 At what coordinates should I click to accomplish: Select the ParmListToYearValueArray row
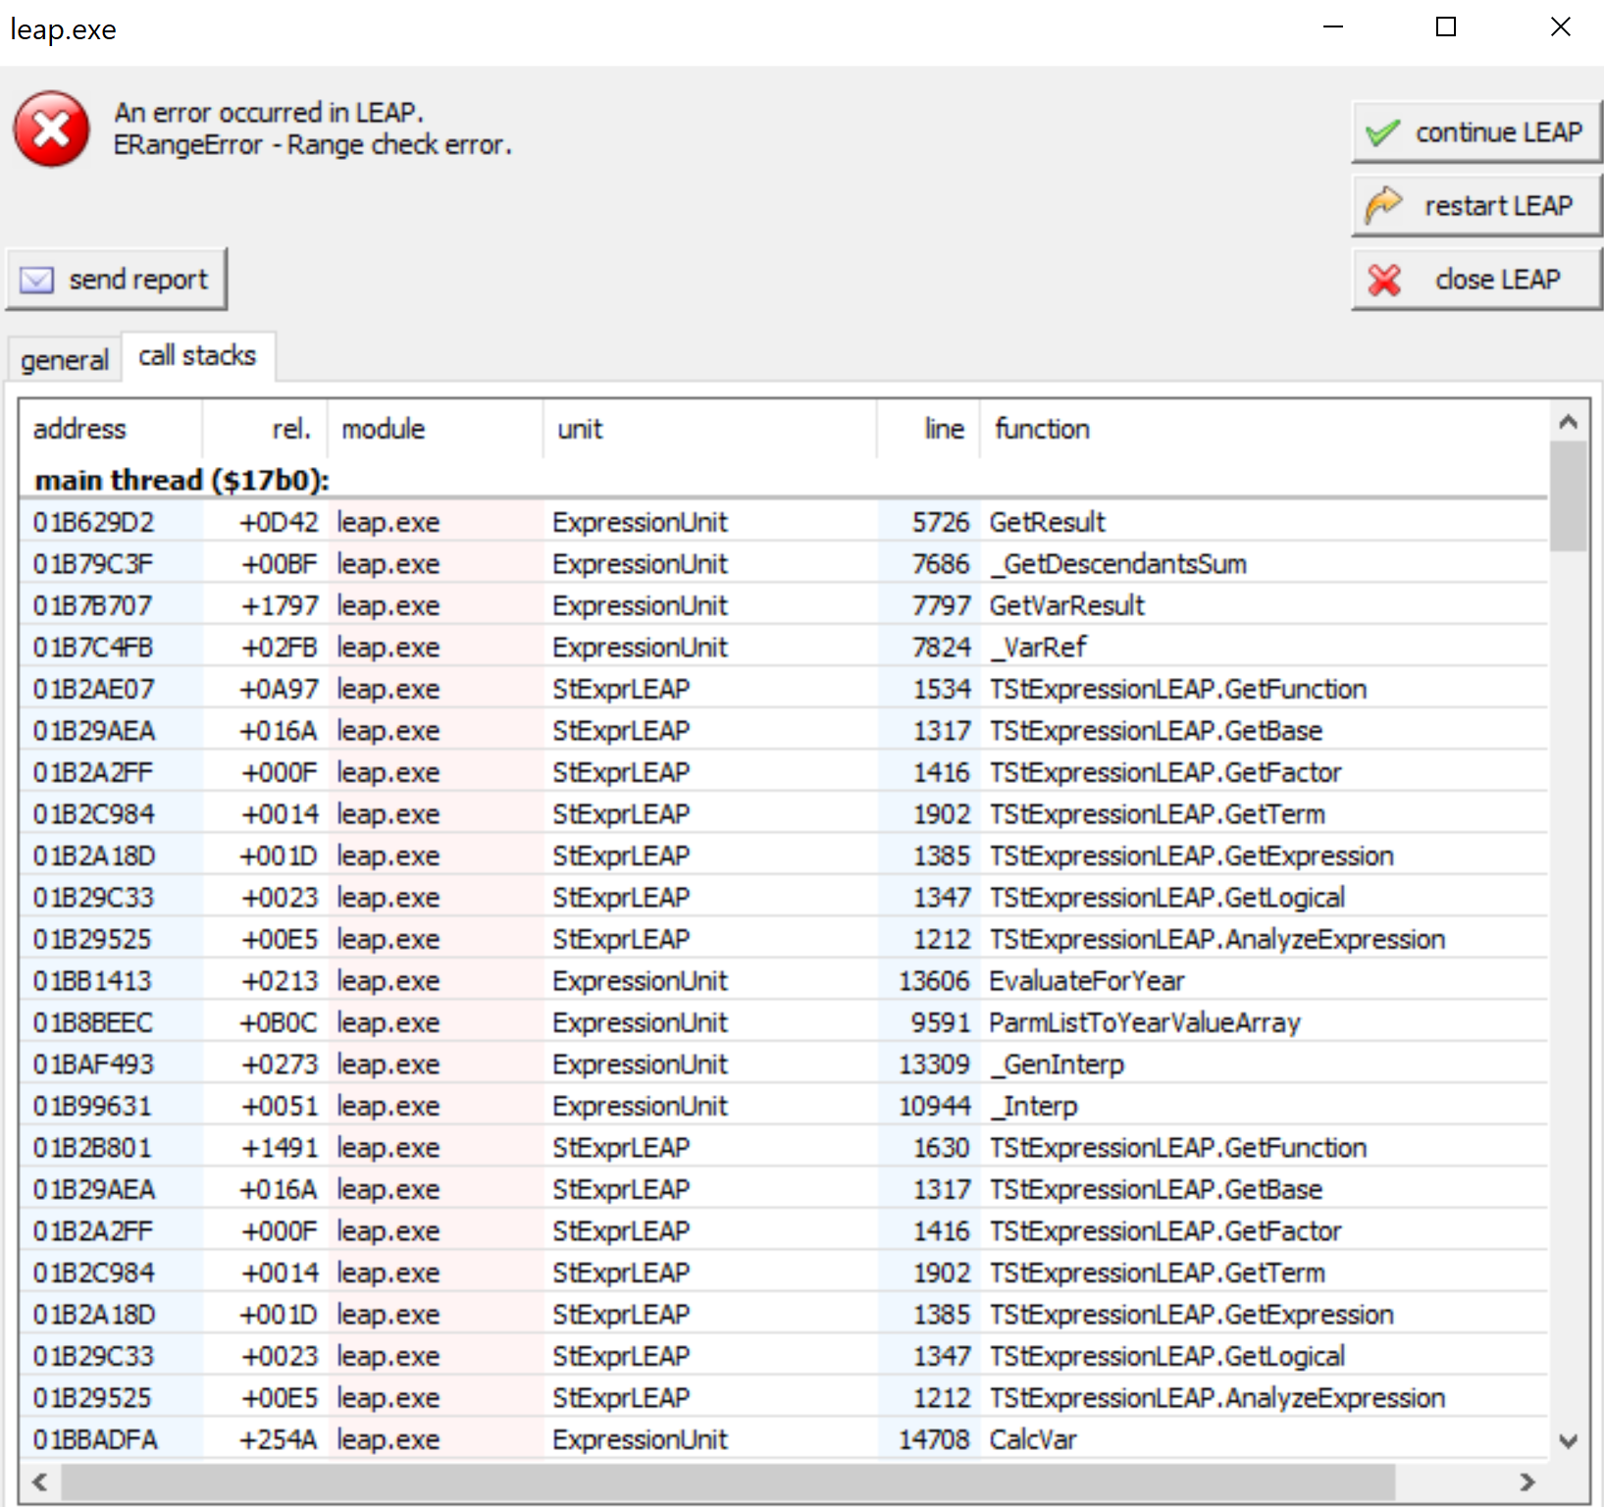[783, 1022]
